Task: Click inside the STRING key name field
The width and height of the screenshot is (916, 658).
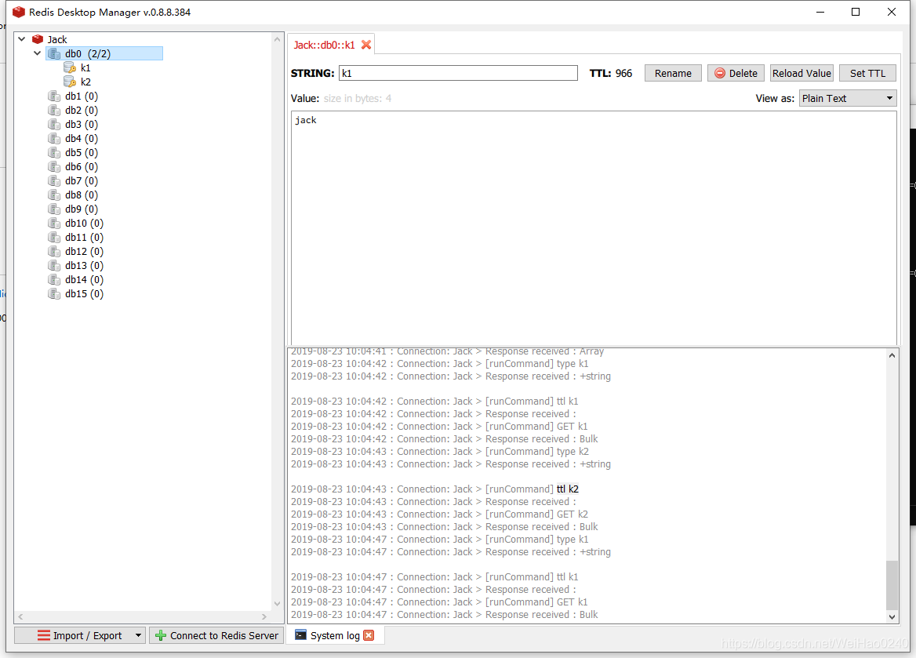Action: pos(457,72)
